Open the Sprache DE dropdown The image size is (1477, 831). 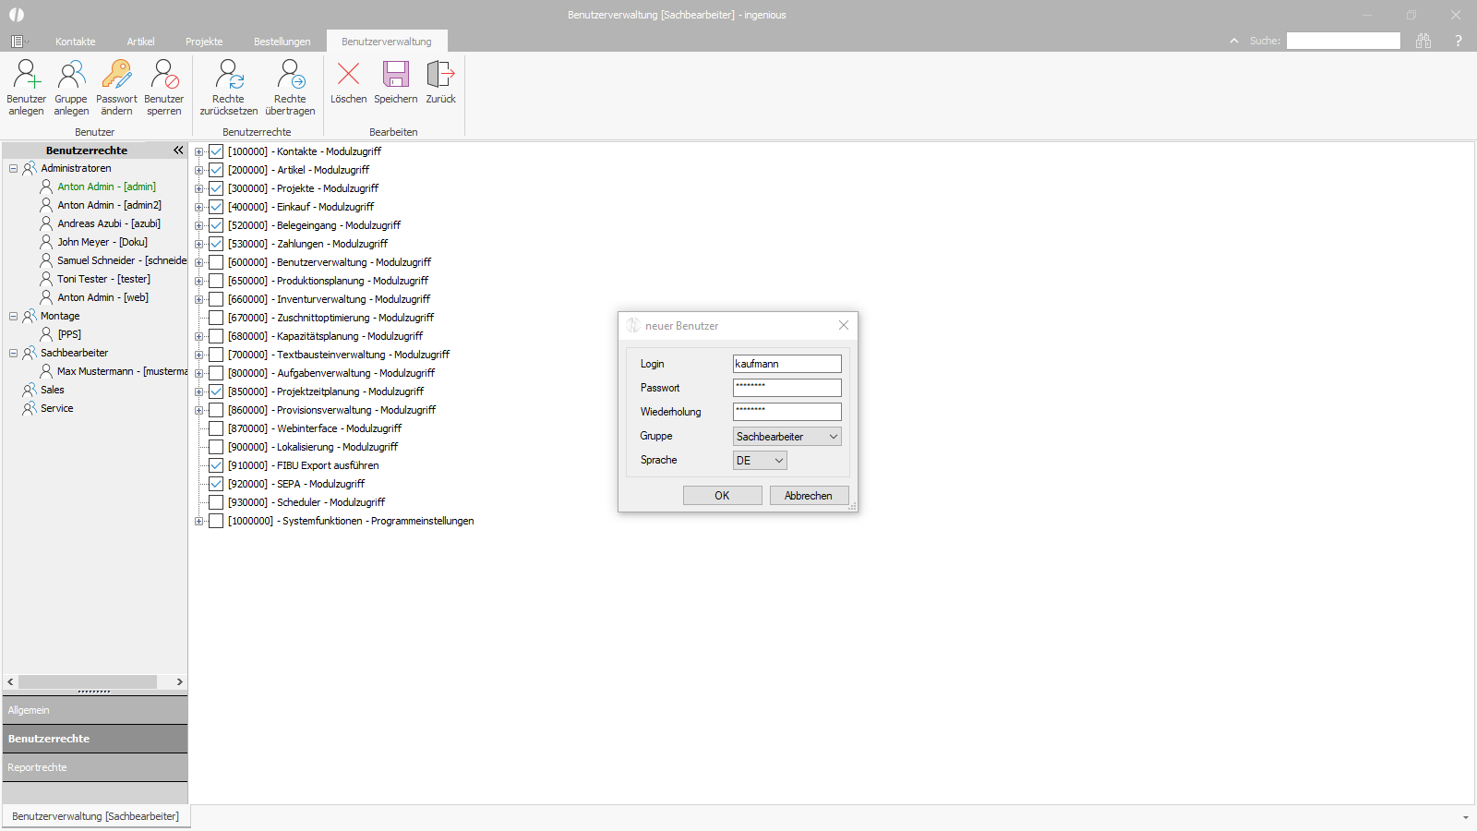[760, 461]
